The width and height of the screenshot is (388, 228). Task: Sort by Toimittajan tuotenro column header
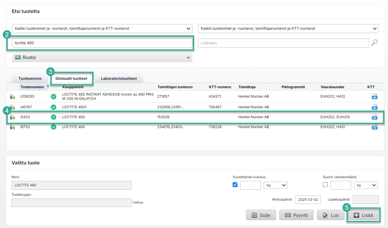175,87
